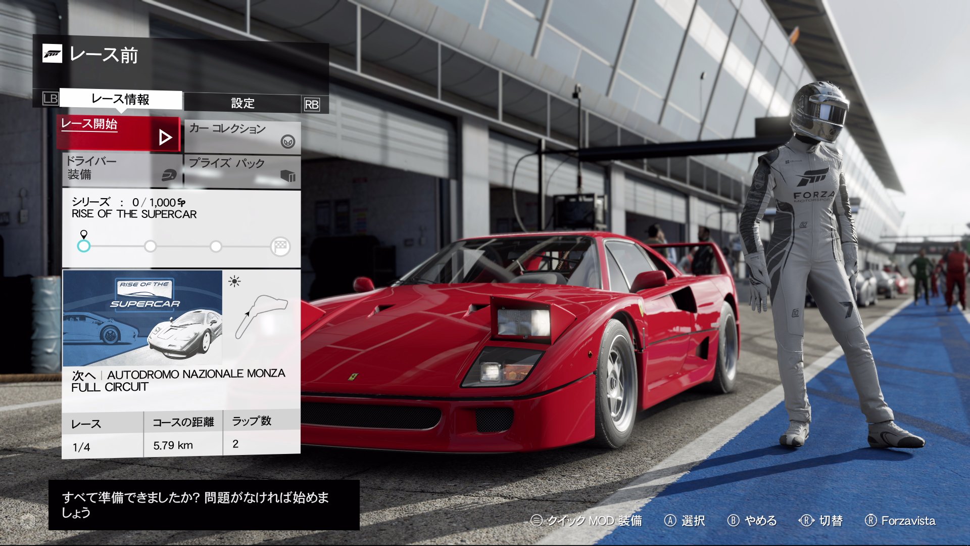Click やめる to quit

tap(761, 521)
